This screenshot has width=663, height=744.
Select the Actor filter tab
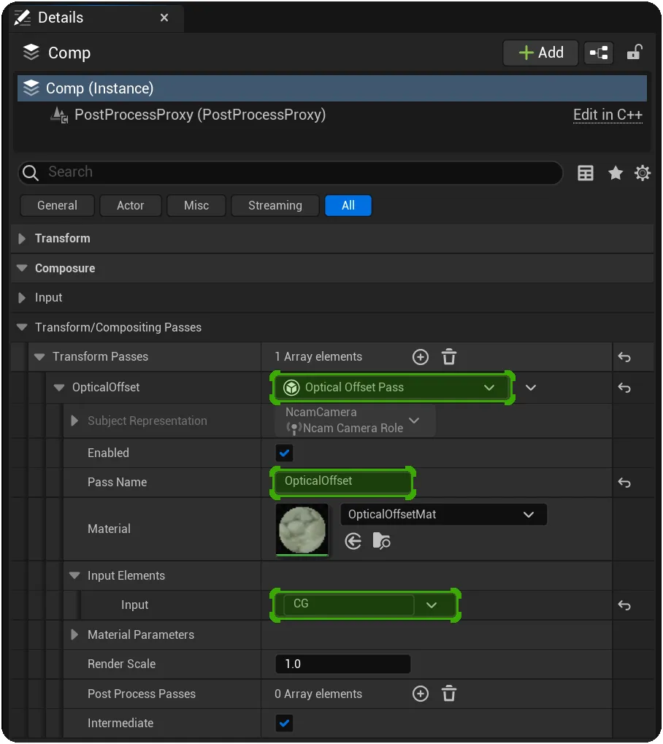pyautogui.click(x=131, y=206)
